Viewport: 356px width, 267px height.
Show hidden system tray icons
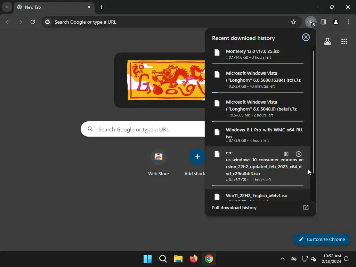point(283,259)
